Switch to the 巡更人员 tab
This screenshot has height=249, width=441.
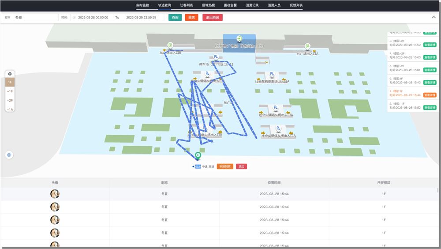(274, 5)
